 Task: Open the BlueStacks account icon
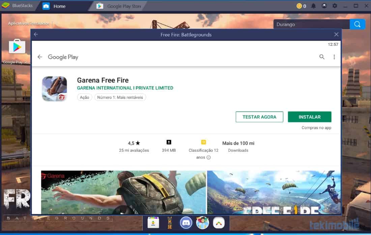click(324, 6)
